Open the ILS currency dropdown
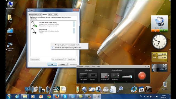The width and height of the screenshot is (176, 99). click(x=154, y=57)
